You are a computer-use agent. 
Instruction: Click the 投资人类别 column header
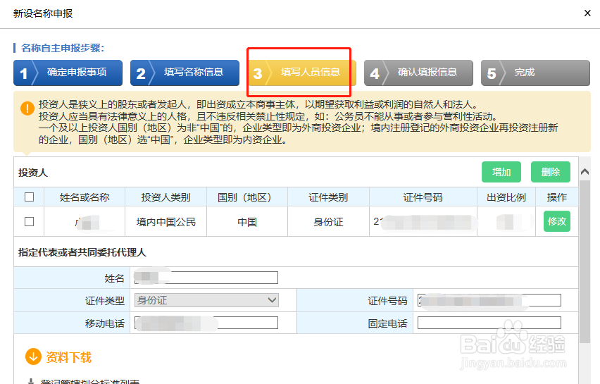[165, 197]
